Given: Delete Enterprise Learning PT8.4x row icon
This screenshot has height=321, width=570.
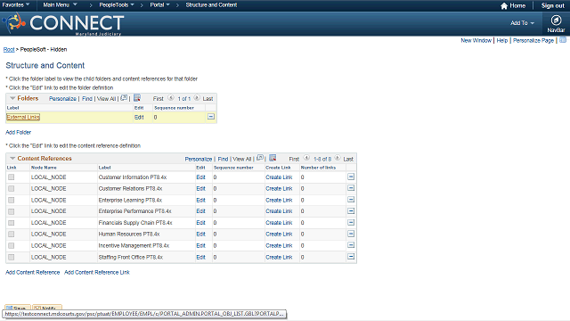Looking at the screenshot, I should point(351,200).
